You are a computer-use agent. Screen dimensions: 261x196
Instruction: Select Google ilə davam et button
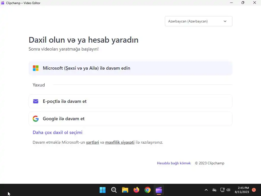(x=130, y=119)
